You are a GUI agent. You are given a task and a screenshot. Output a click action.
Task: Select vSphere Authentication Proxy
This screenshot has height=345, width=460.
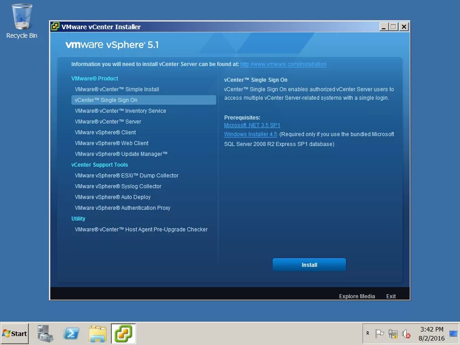click(122, 208)
